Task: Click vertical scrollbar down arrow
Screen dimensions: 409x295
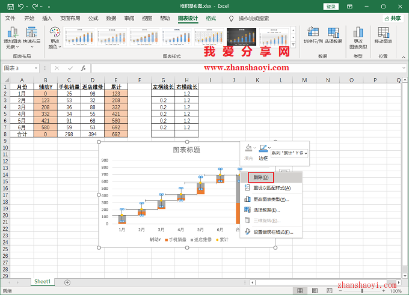Action: click(405, 276)
